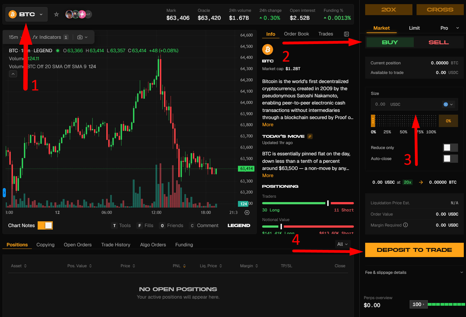Click More under the Bitcoin description
This screenshot has width=466, height=317.
pos(268,125)
